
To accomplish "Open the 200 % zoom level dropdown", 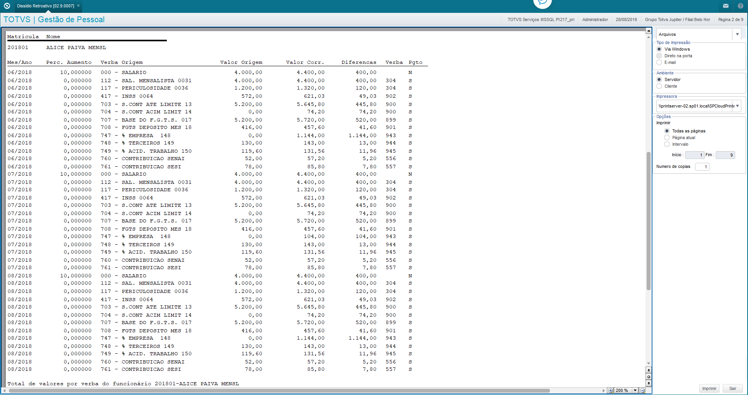I will pos(635,390).
